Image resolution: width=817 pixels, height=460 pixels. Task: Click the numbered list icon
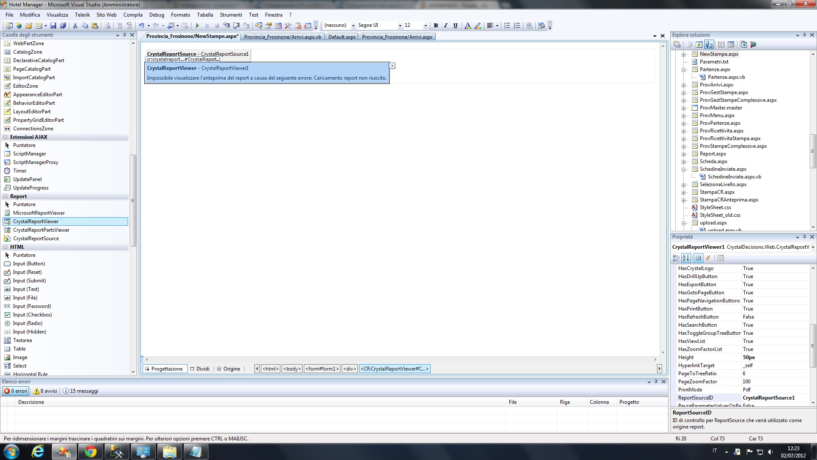tap(517, 26)
